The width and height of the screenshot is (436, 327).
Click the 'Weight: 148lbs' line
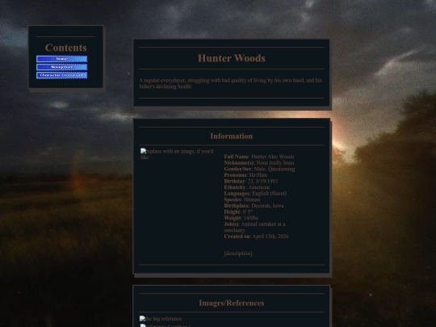(241, 218)
